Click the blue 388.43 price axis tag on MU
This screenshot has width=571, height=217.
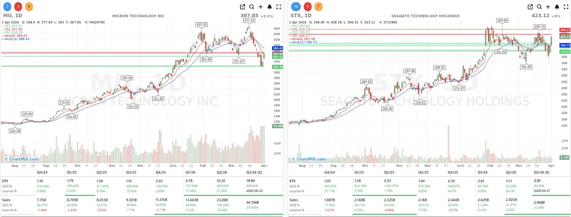coord(277,48)
